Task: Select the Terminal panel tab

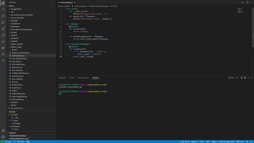Action: (95, 78)
